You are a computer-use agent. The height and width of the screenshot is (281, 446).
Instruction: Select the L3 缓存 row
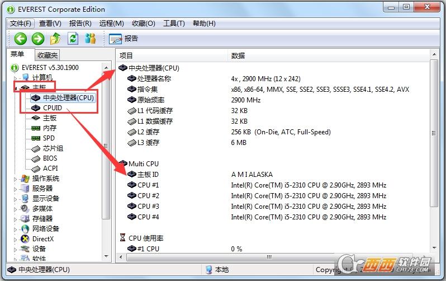point(273,143)
